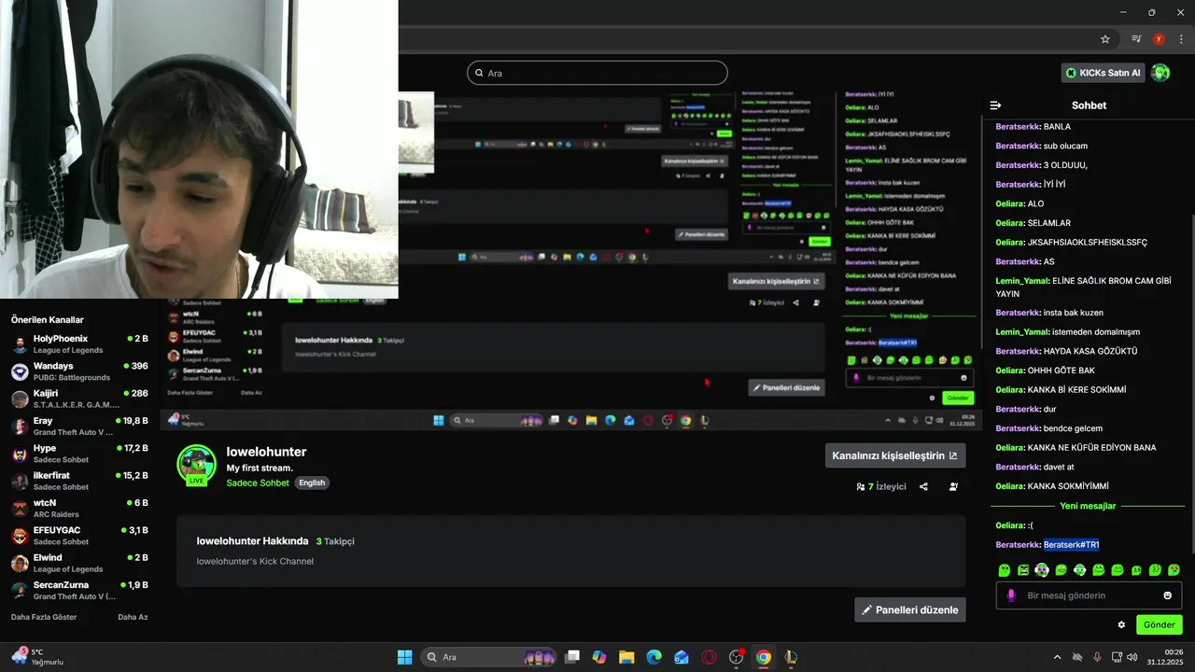
Task: Bookmark this page with the star icon
Action: [1105, 39]
